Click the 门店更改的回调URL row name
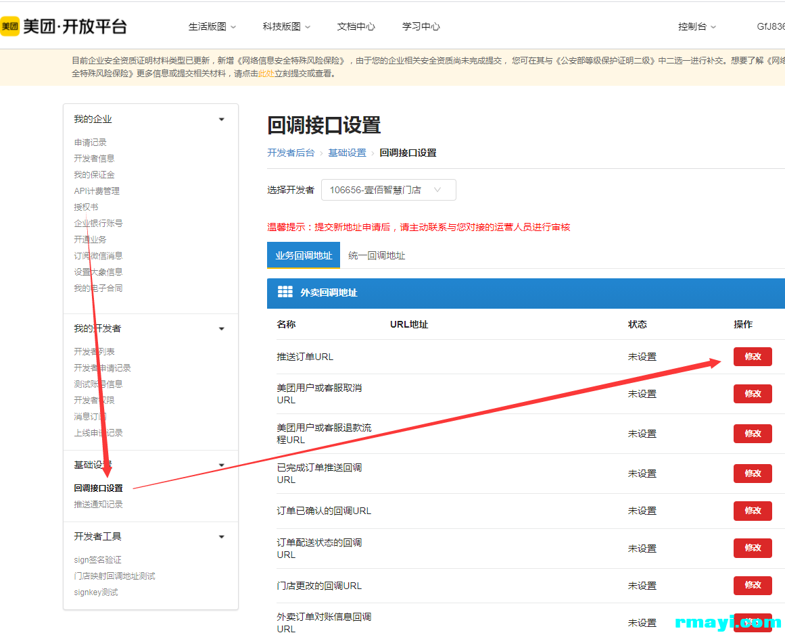This screenshot has width=785, height=635. pos(319,586)
